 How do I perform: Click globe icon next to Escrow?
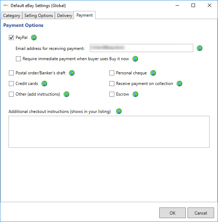click(x=135, y=94)
